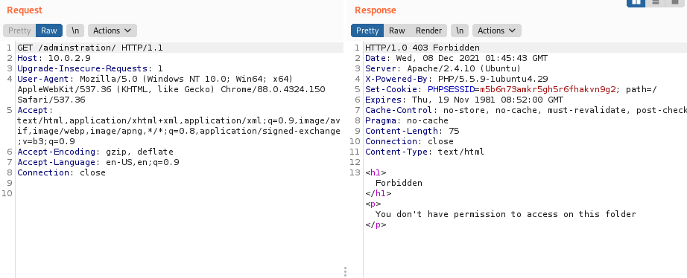Click the Upgrade-Insecure-Requests header line
This screenshot has height=278, width=687.
point(90,68)
